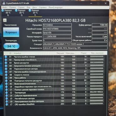Click the 34 °C temperature button
116x116 pixels.
11,46
